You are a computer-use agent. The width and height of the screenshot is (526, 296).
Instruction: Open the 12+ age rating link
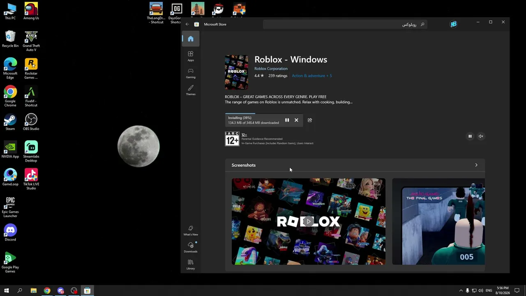(244, 135)
